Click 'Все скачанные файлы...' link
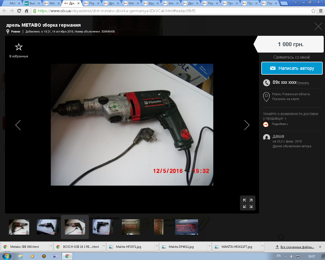This screenshot has width=325, height=260. tap(297, 247)
